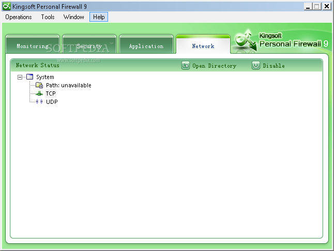Click the blue UDP icon
Viewport: 334px width, 251px height.
click(39, 102)
